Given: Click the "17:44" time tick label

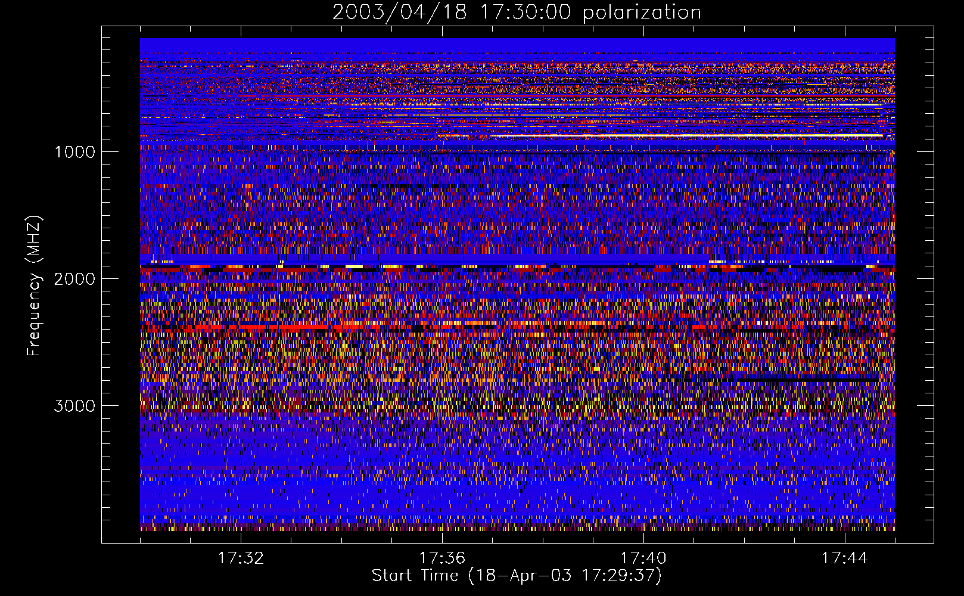Looking at the screenshot, I should pos(845,558).
